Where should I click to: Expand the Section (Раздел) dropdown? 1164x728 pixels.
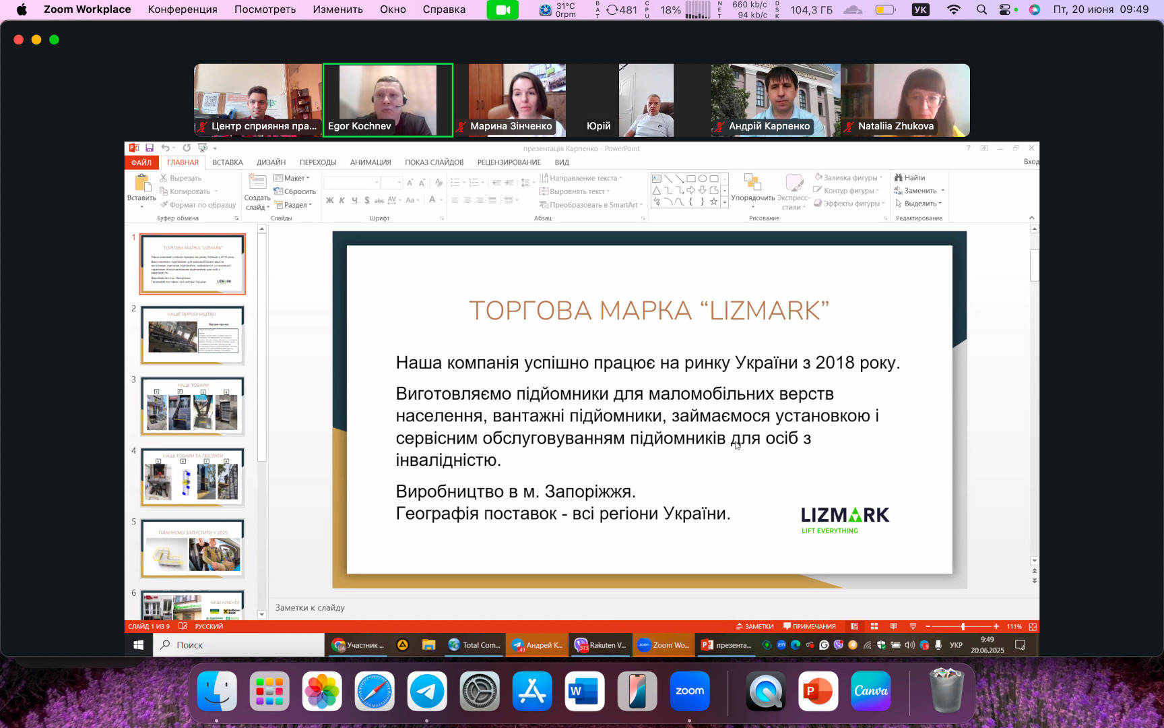pos(294,205)
